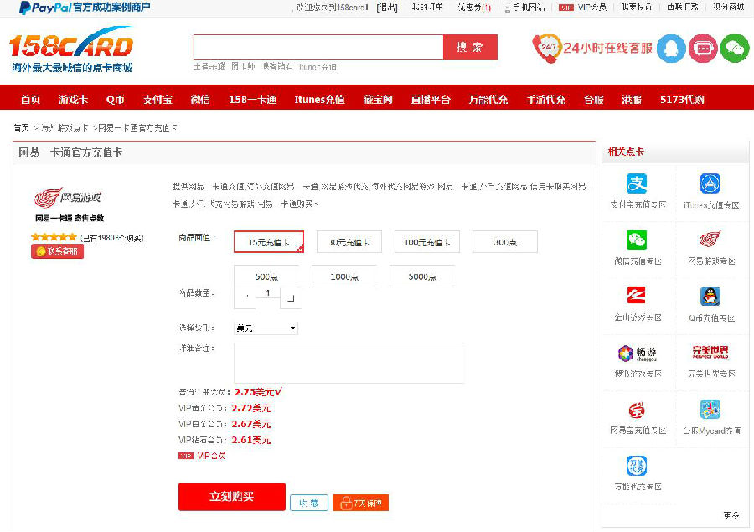
Task: Open the 微信 nav menu item
Action: coord(200,100)
